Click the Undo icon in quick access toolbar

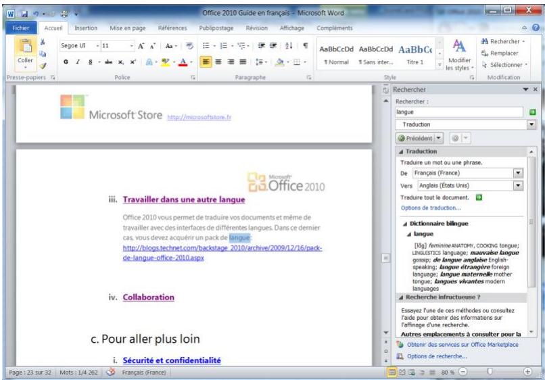(x=35, y=14)
